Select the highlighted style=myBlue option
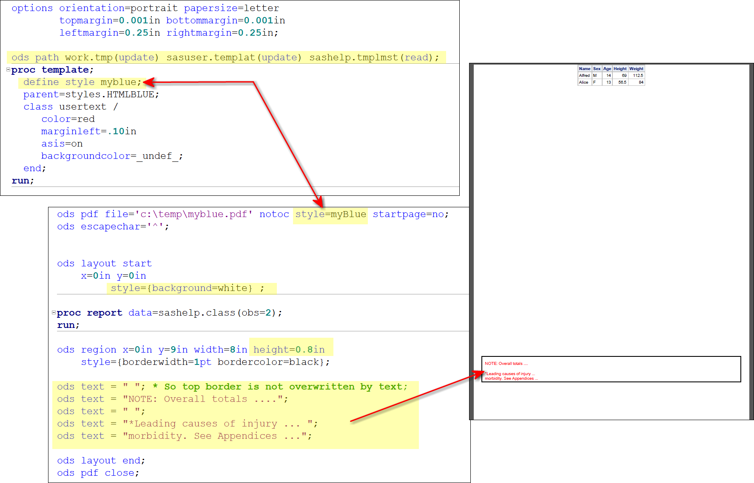754x483 pixels. pos(330,215)
